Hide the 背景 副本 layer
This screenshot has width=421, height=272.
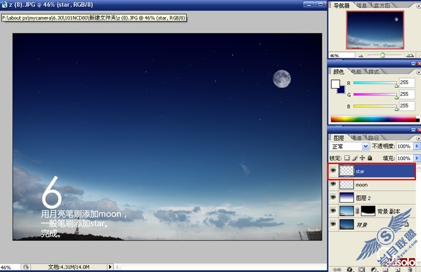[x=333, y=211]
